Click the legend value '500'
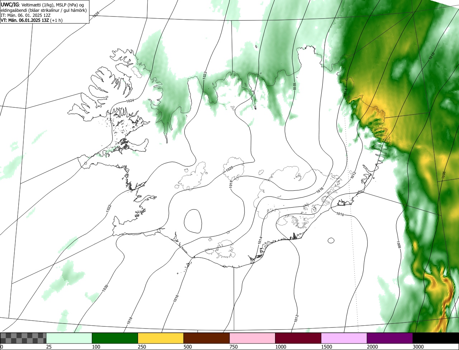This screenshot has width=459, height=350. tap(187, 347)
